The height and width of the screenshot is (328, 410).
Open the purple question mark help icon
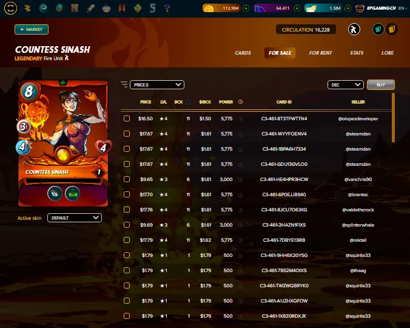(x=167, y=8)
